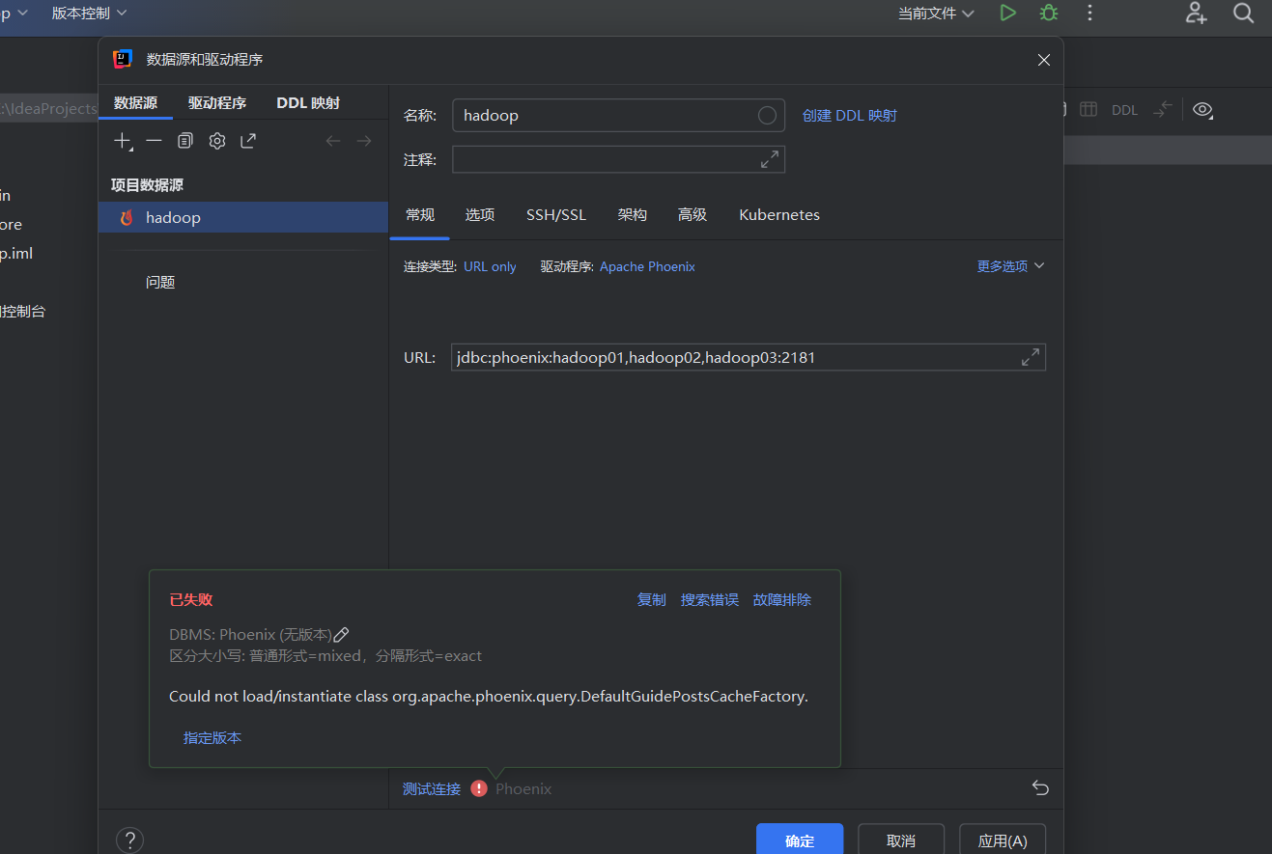
Task: Click the pencil edit icon beside Phoenix version
Action: (x=341, y=634)
